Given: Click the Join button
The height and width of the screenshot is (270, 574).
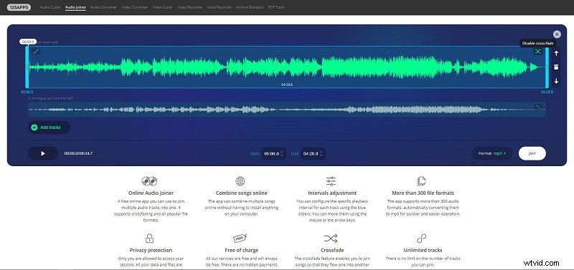Looking at the screenshot, I should click(x=532, y=153).
